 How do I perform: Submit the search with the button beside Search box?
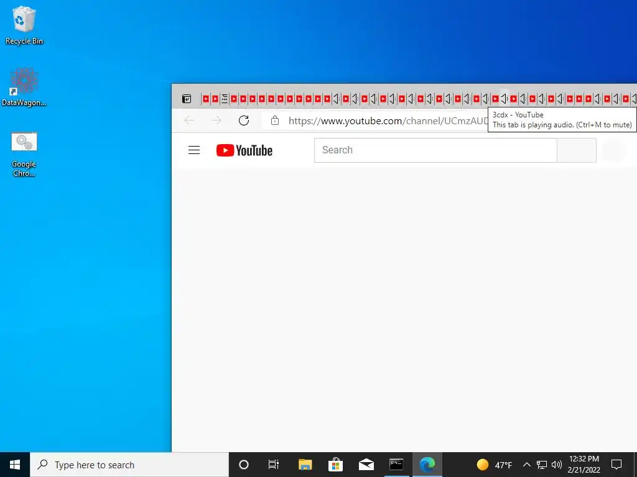[x=577, y=150]
